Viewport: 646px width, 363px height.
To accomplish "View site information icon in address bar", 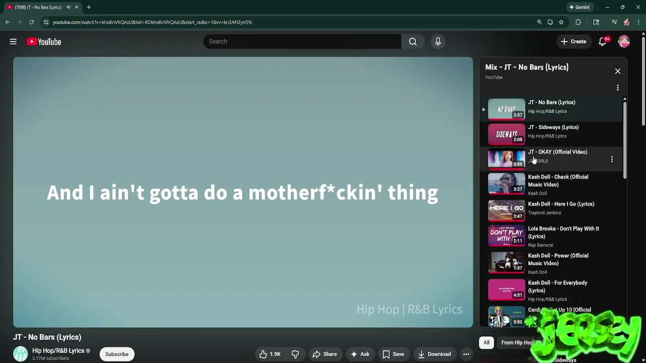I will click(x=46, y=22).
